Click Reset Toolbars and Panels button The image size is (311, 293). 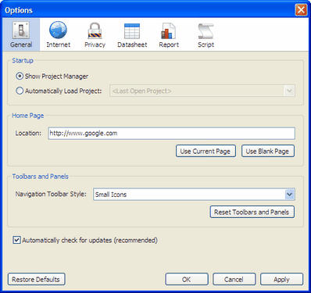pyautogui.click(x=252, y=212)
